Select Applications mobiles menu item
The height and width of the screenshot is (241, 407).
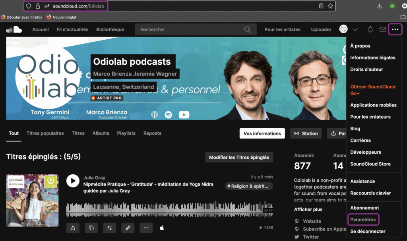(373, 105)
